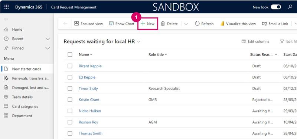Tick the checkbox for Ricard Keppie
The image size is (297, 139).
click(x=70, y=66)
